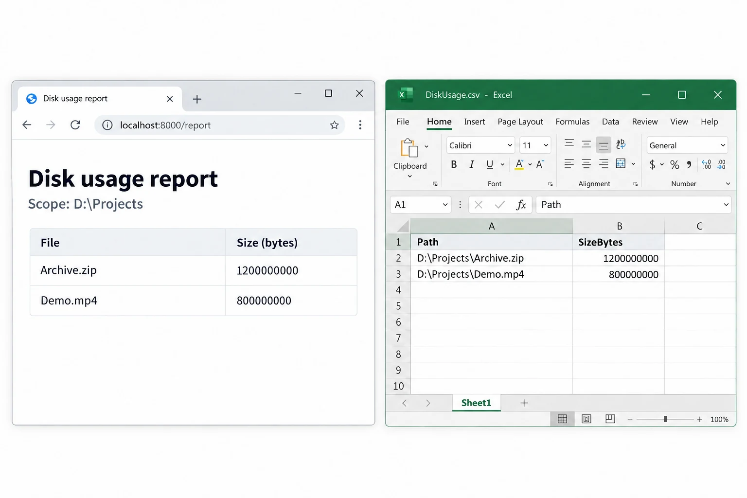This screenshot has width=747, height=498.
Task: Open the browser three-dot menu
Action: (360, 125)
